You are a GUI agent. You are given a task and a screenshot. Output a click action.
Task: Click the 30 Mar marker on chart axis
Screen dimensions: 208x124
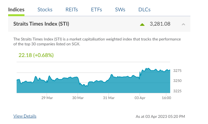pyautogui.click(x=78, y=98)
